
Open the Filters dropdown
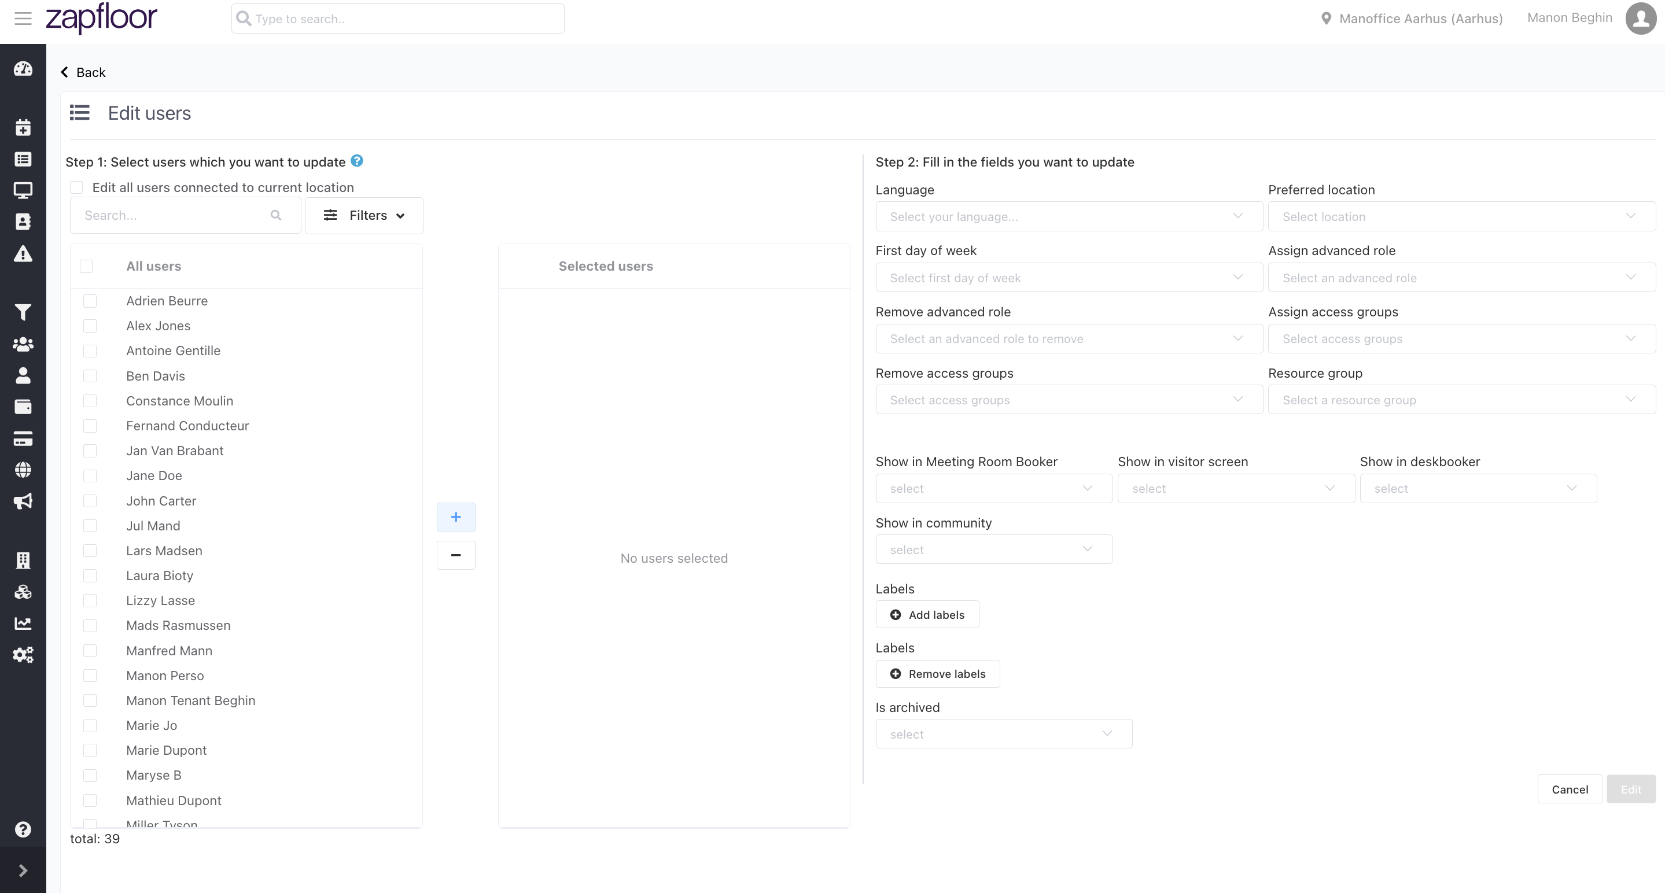(364, 215)
